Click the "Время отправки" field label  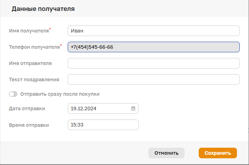(x=29, y=125)
